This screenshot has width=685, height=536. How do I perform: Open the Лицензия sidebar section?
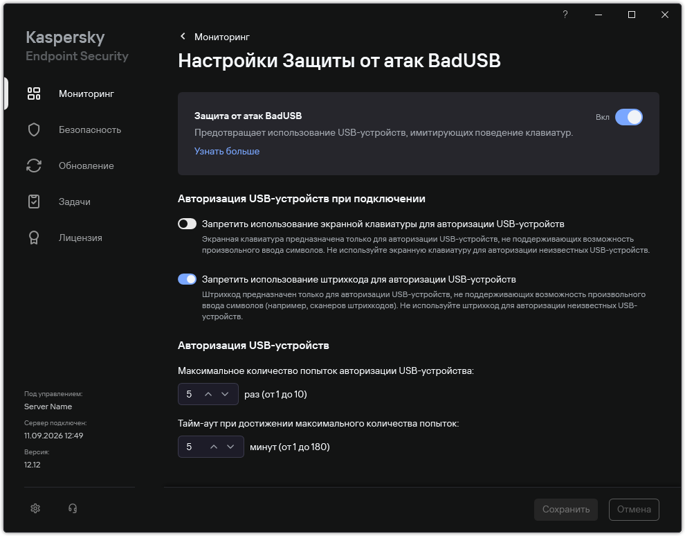click(x=80, y=238)
